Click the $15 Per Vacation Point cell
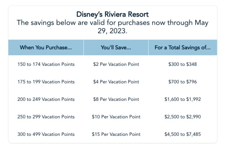The height and width of the screenshot is (148, 226). coord(116,134)
